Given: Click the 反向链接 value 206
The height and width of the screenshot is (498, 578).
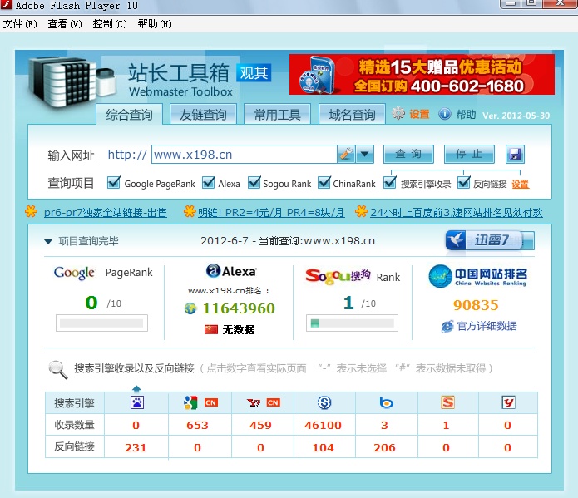Looking at the screenshot, I should (x=384, y=447).
